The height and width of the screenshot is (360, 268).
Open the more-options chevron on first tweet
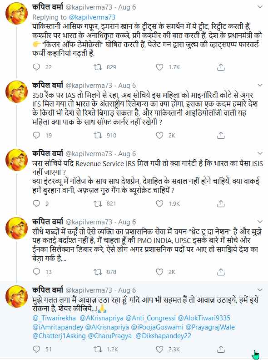pos(260,7)
